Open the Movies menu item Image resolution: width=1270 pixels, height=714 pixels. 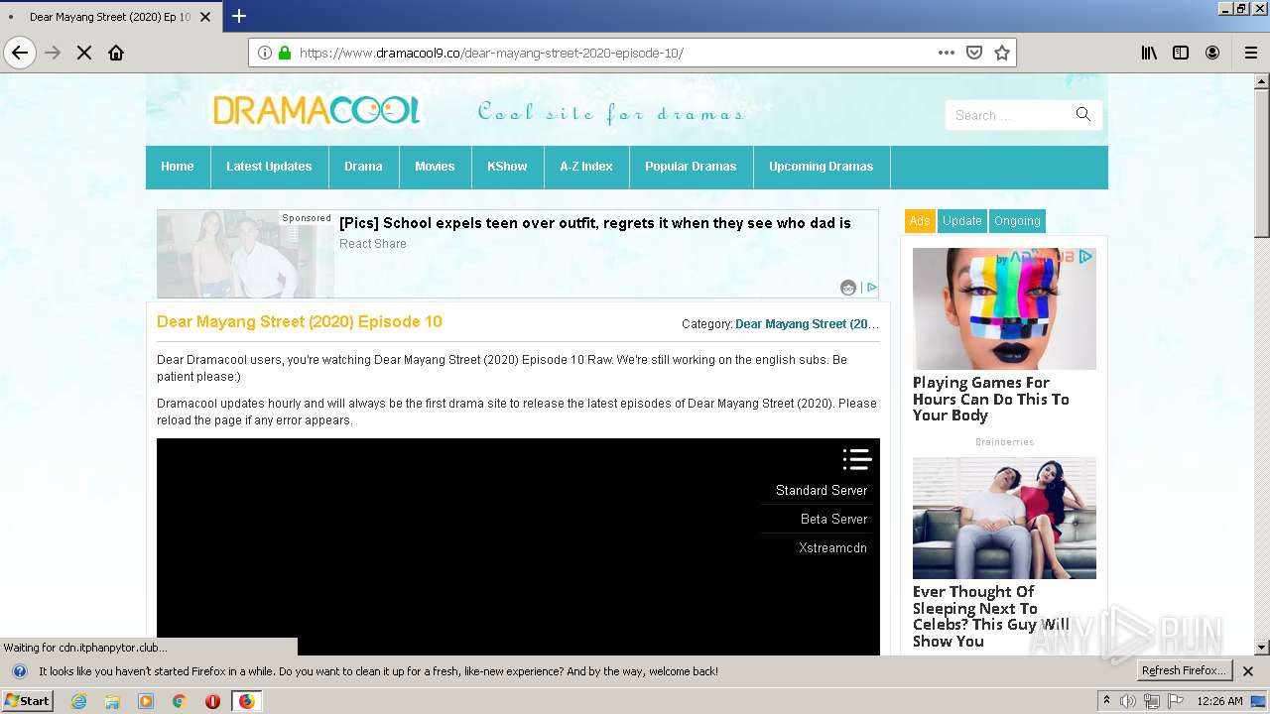[x=435, y=167]
